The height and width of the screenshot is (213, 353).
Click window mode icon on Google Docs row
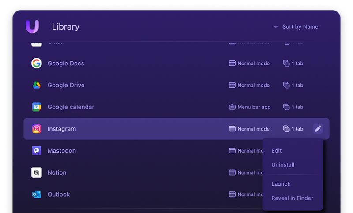click(x=232, y=64)
